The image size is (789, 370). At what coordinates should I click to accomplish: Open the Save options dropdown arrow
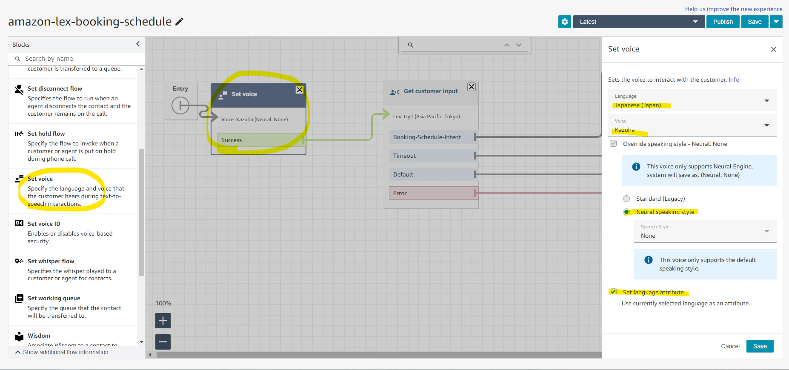pos(776,22)
